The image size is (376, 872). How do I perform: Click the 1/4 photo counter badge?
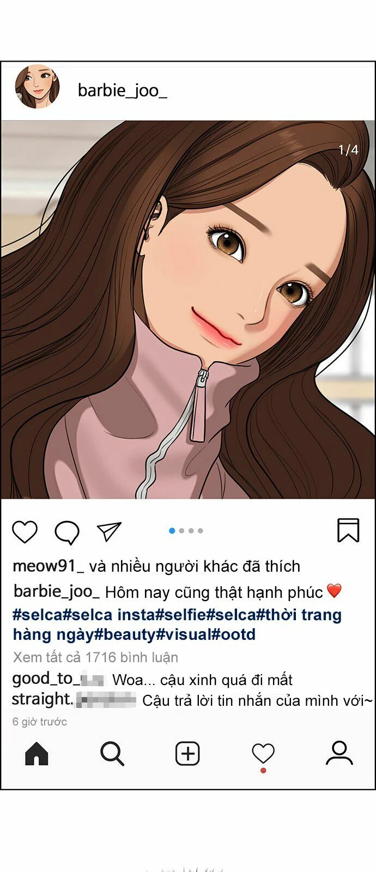click(348, 150)
